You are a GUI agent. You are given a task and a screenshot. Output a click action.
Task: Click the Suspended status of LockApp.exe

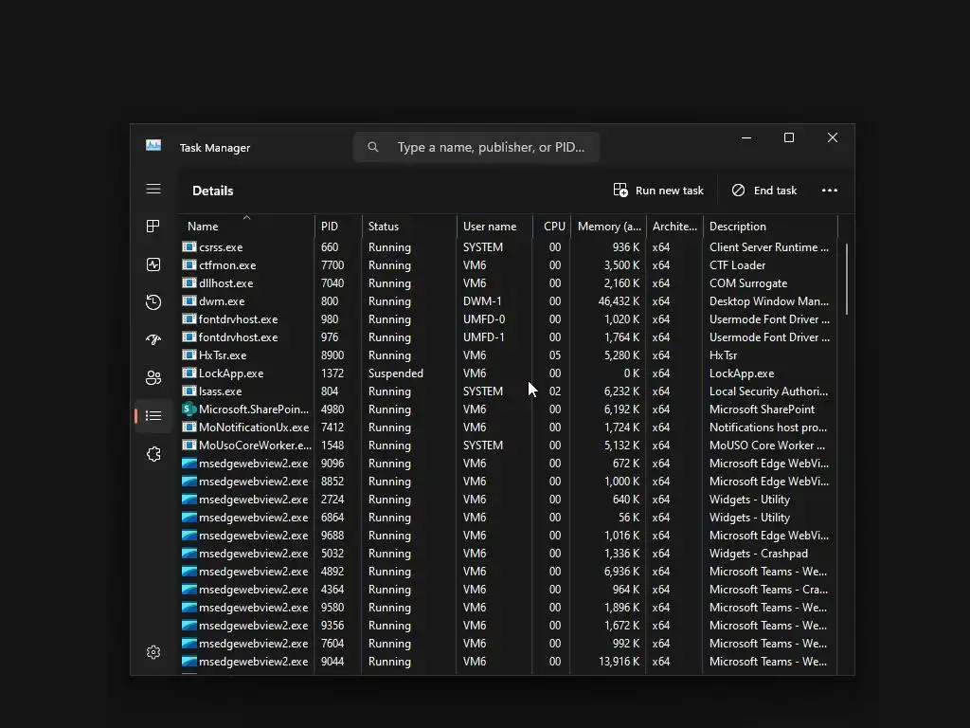[x=396, y=373]
